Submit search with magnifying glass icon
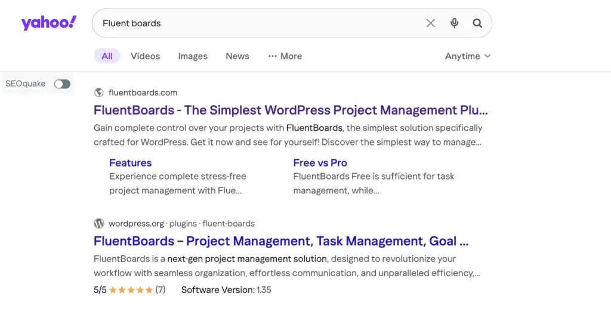Screen dimensions: 611x318 coord(477,23)
